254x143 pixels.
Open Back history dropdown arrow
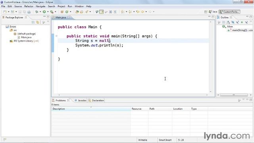tap(146, 12)
